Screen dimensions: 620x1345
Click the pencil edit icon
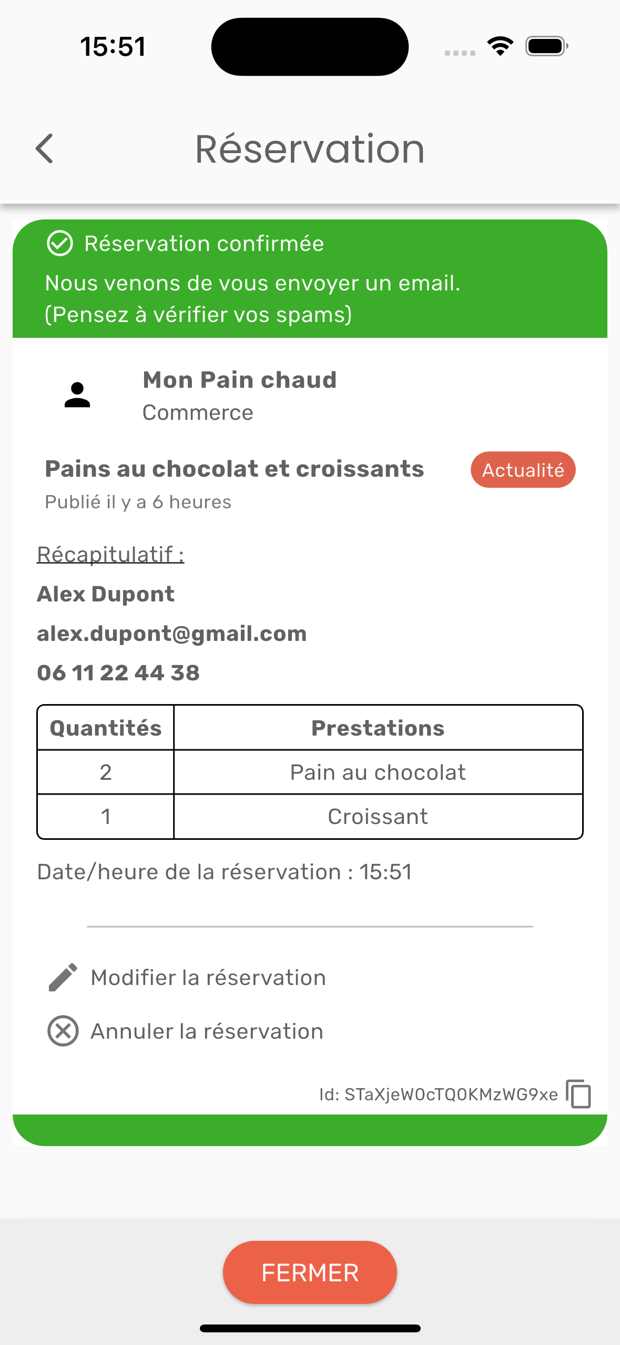click(63, 978)
